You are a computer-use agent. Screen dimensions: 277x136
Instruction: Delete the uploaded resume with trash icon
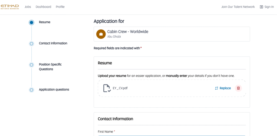coord(238,88)
